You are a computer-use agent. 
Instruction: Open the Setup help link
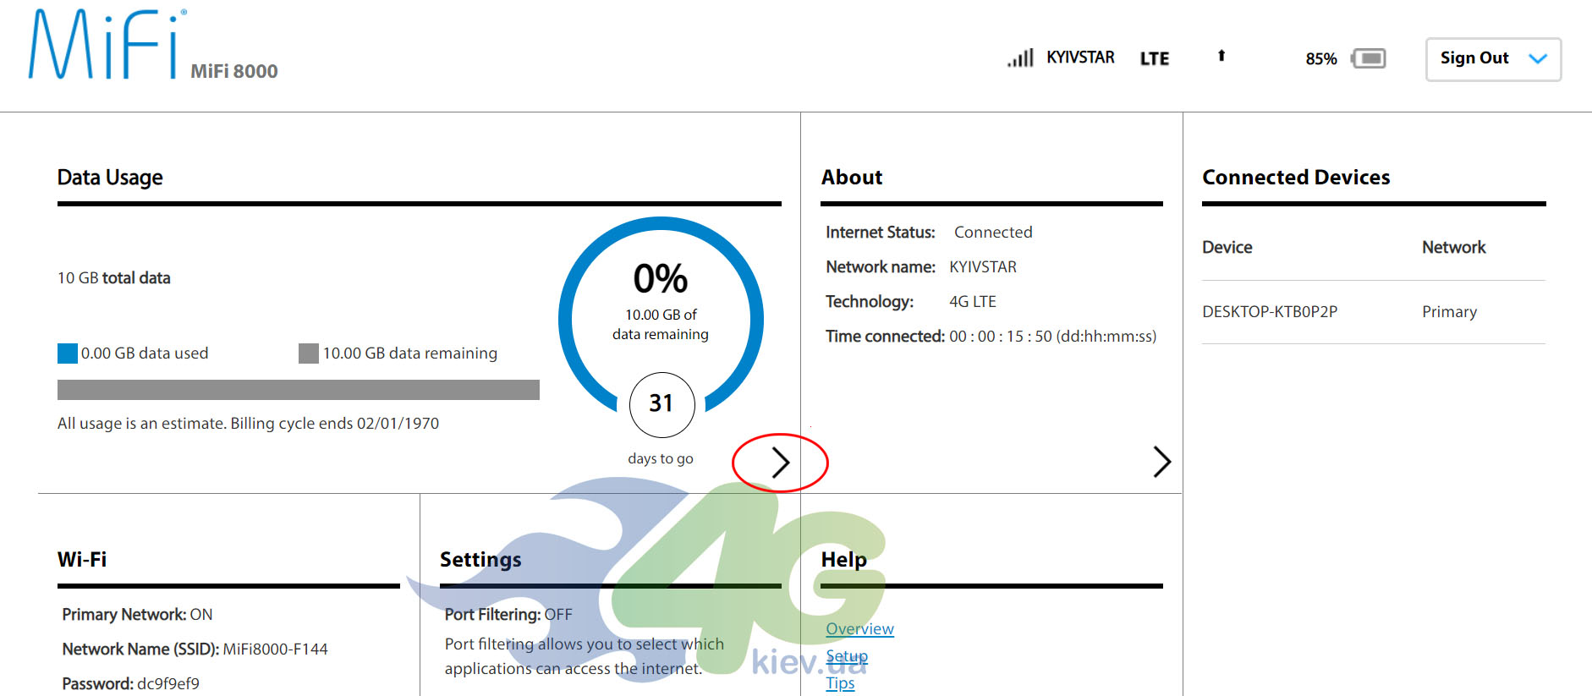click(x=847, y=656)
